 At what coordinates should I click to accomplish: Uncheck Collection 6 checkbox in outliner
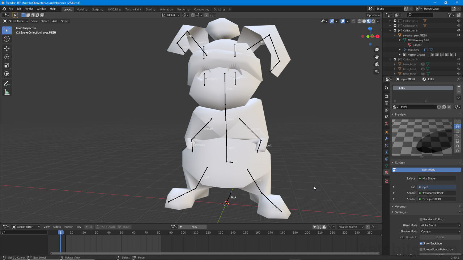395,59
